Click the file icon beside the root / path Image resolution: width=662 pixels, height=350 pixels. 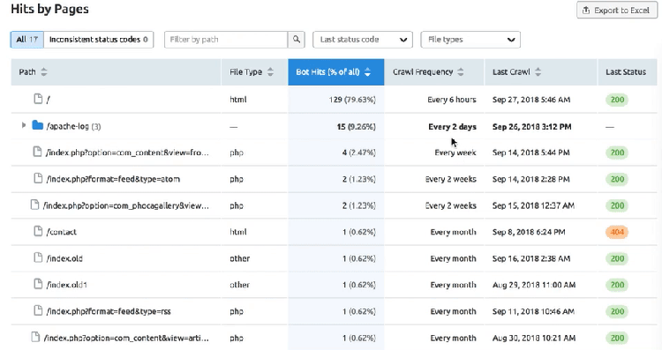[38, 99]
